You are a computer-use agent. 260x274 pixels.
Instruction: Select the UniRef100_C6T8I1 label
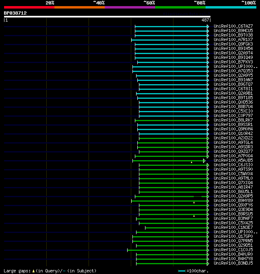(x=233, y=89)
